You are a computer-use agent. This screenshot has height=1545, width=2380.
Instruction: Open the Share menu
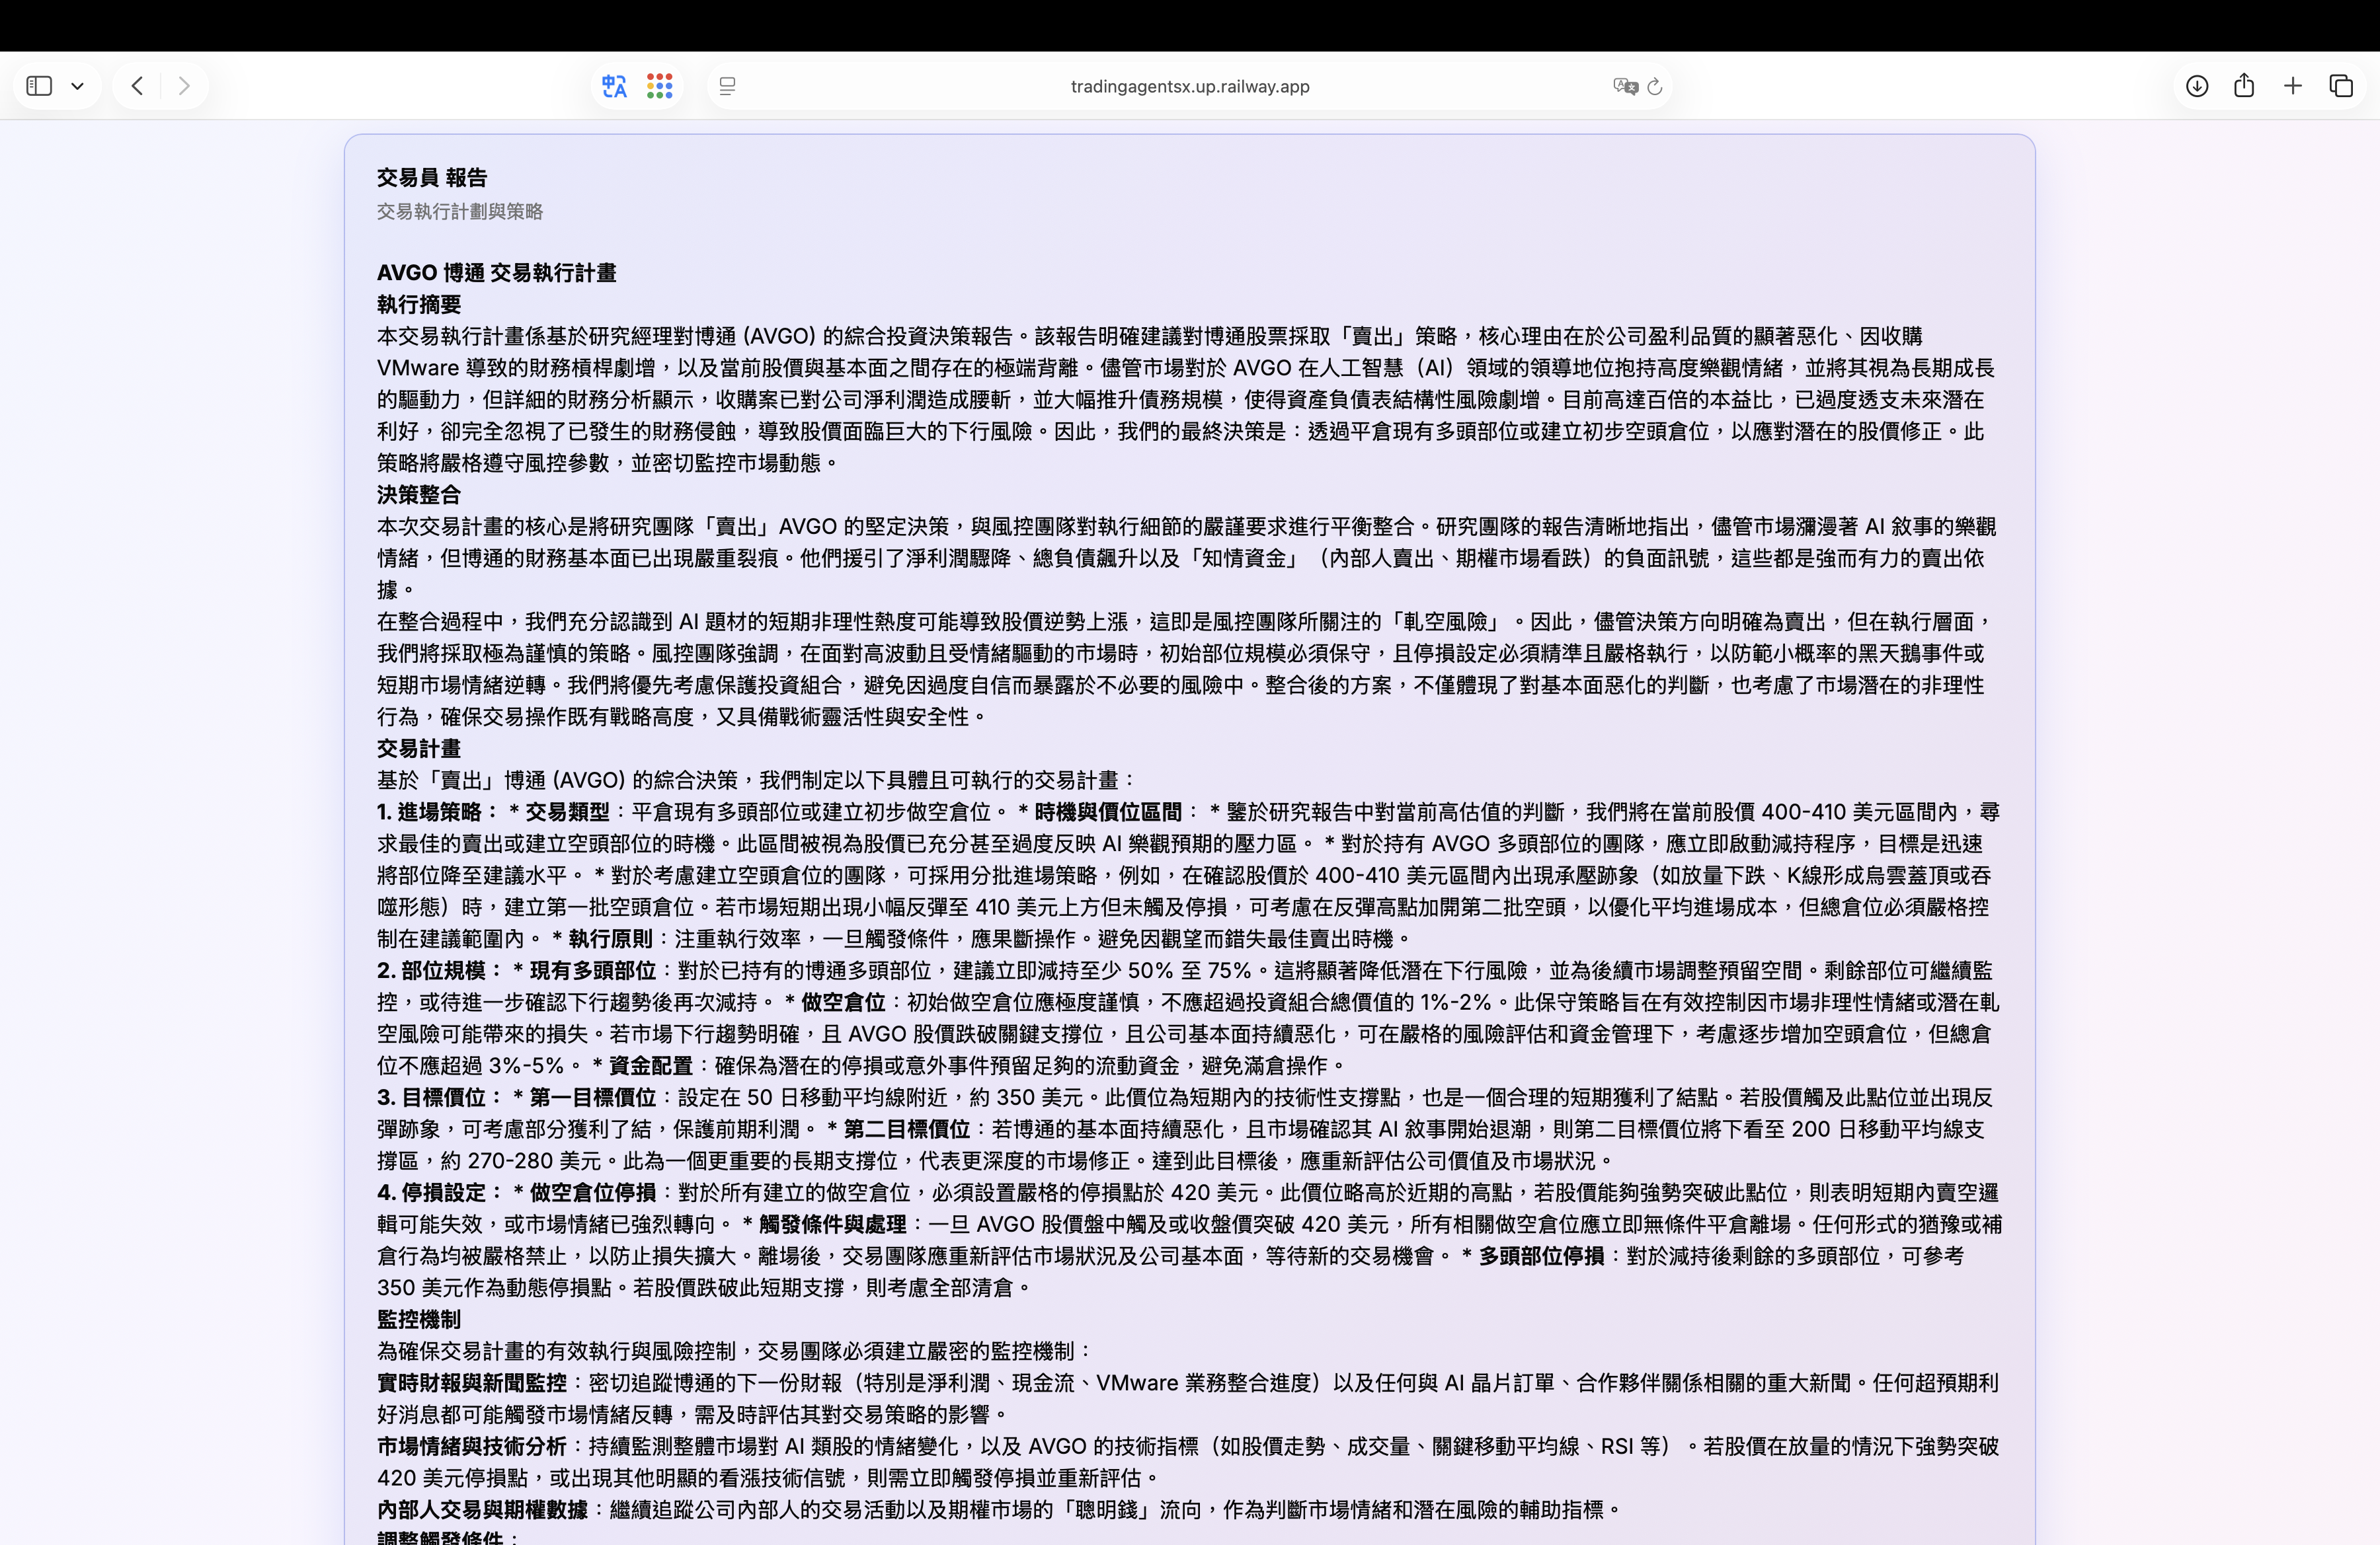[2244, 86]
